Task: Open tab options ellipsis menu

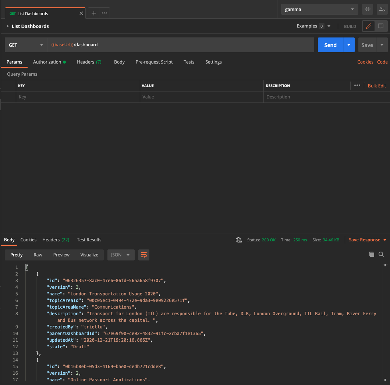Action: [104, 13]
